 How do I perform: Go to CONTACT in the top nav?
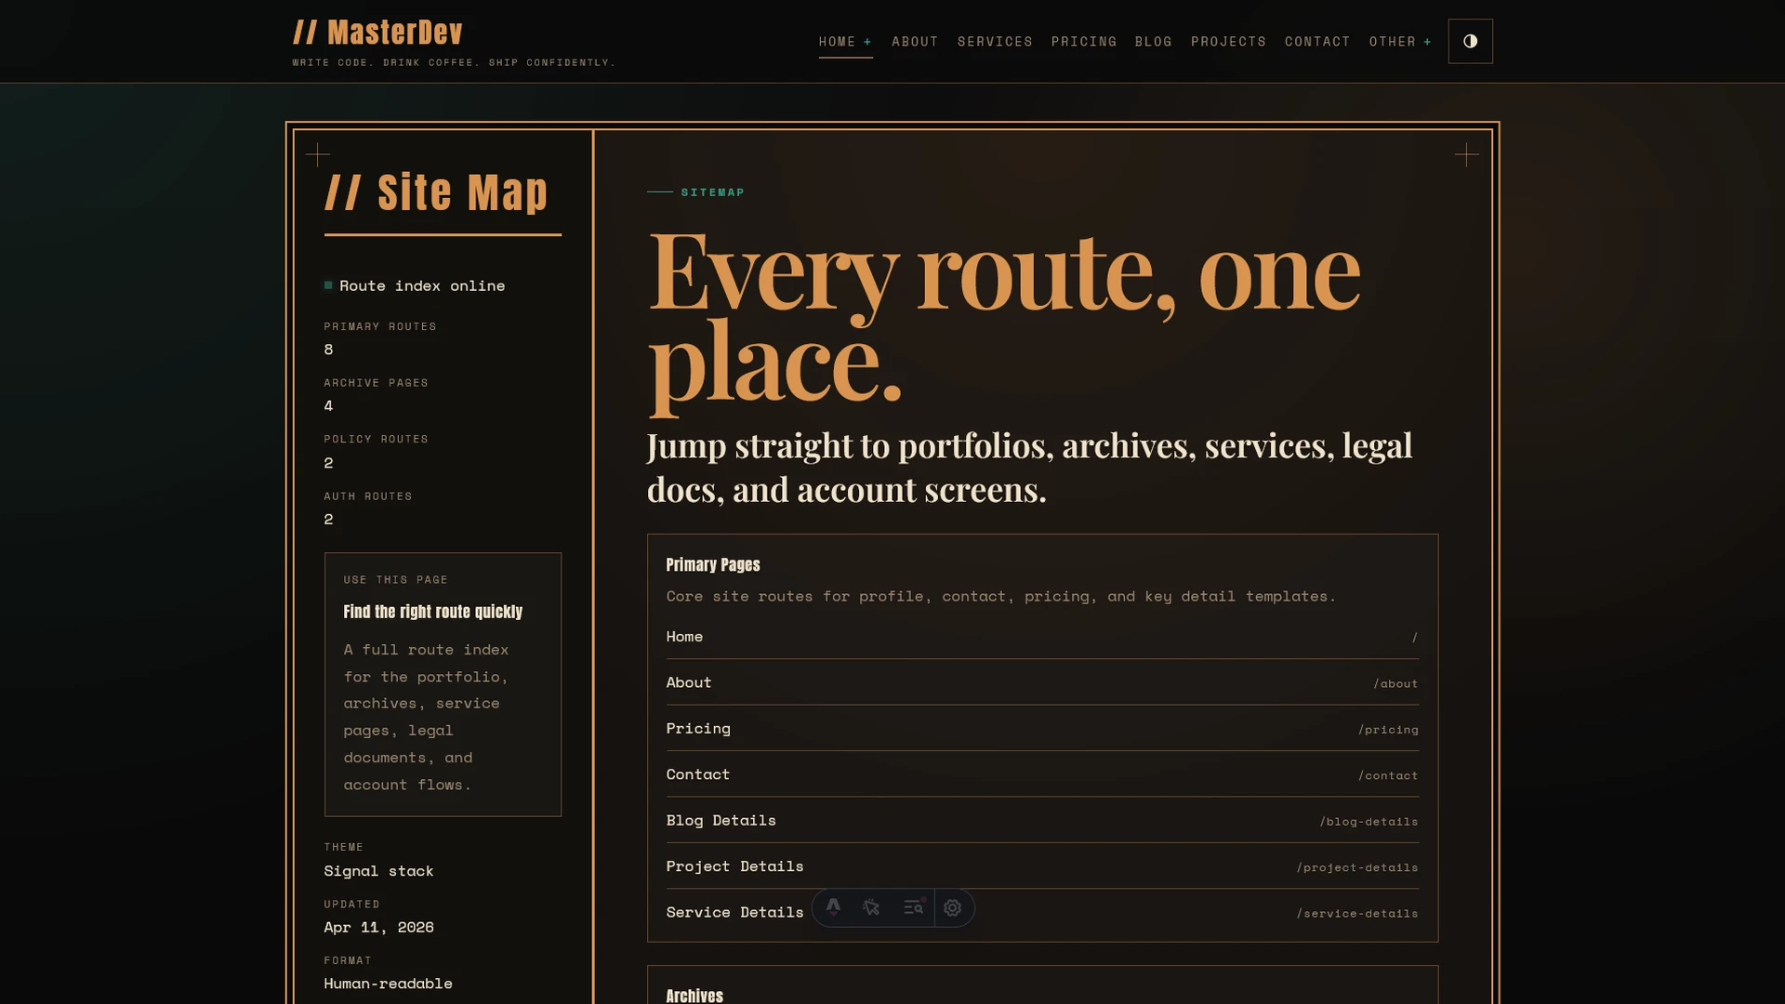(1317, 42)
